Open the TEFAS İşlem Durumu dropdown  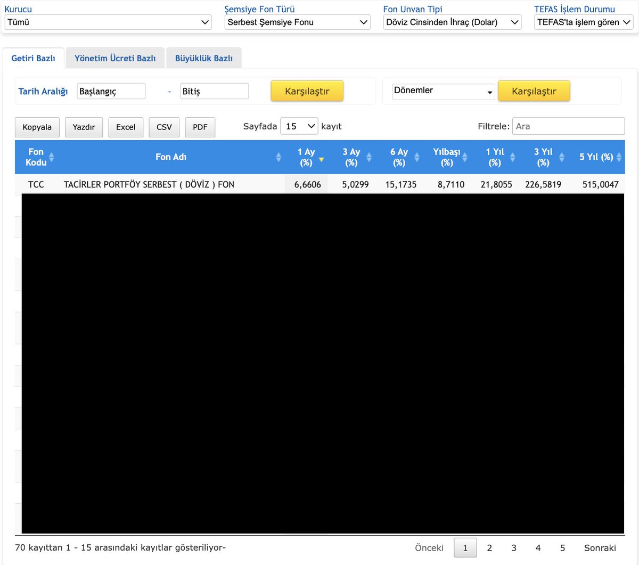point(584,22)
